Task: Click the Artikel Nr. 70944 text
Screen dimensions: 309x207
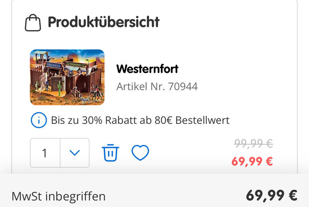Action: coord(157,86)
